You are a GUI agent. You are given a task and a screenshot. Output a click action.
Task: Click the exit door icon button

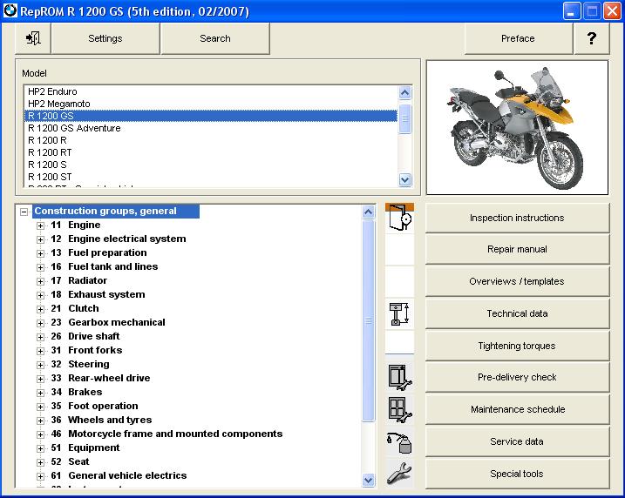click(33, 38)
